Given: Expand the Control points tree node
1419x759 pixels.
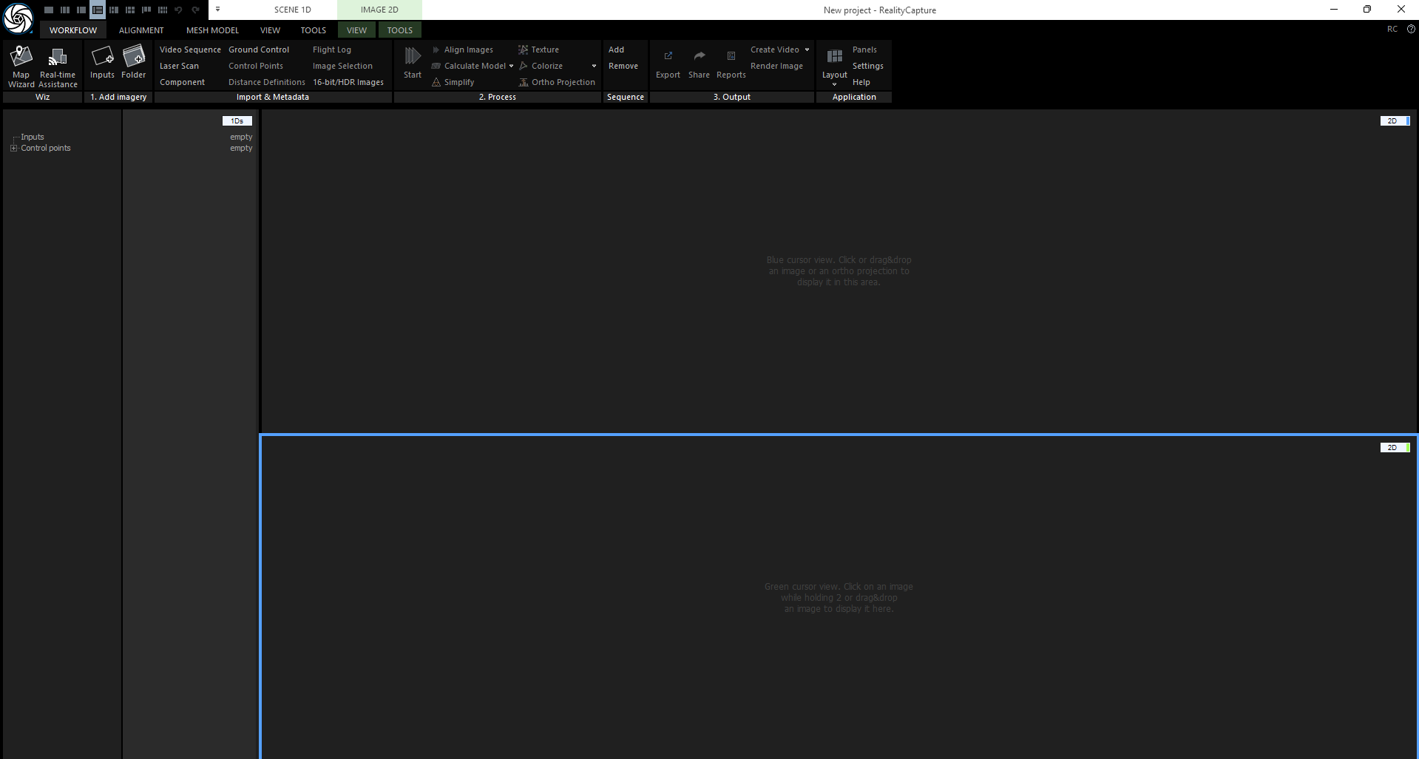Looking at the screenshot, I should tap(13, 148).
